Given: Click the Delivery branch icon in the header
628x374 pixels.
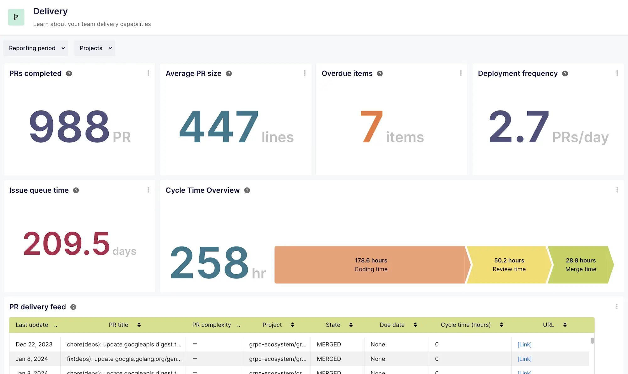Looking at the screenshot, I should click(16, 17).
